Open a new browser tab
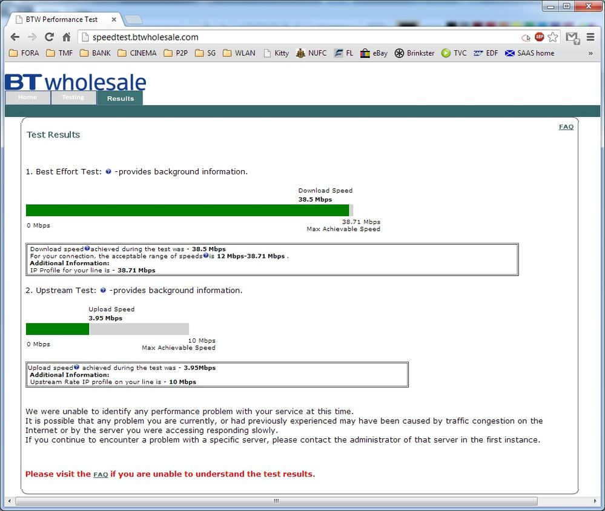 (133, 19)
